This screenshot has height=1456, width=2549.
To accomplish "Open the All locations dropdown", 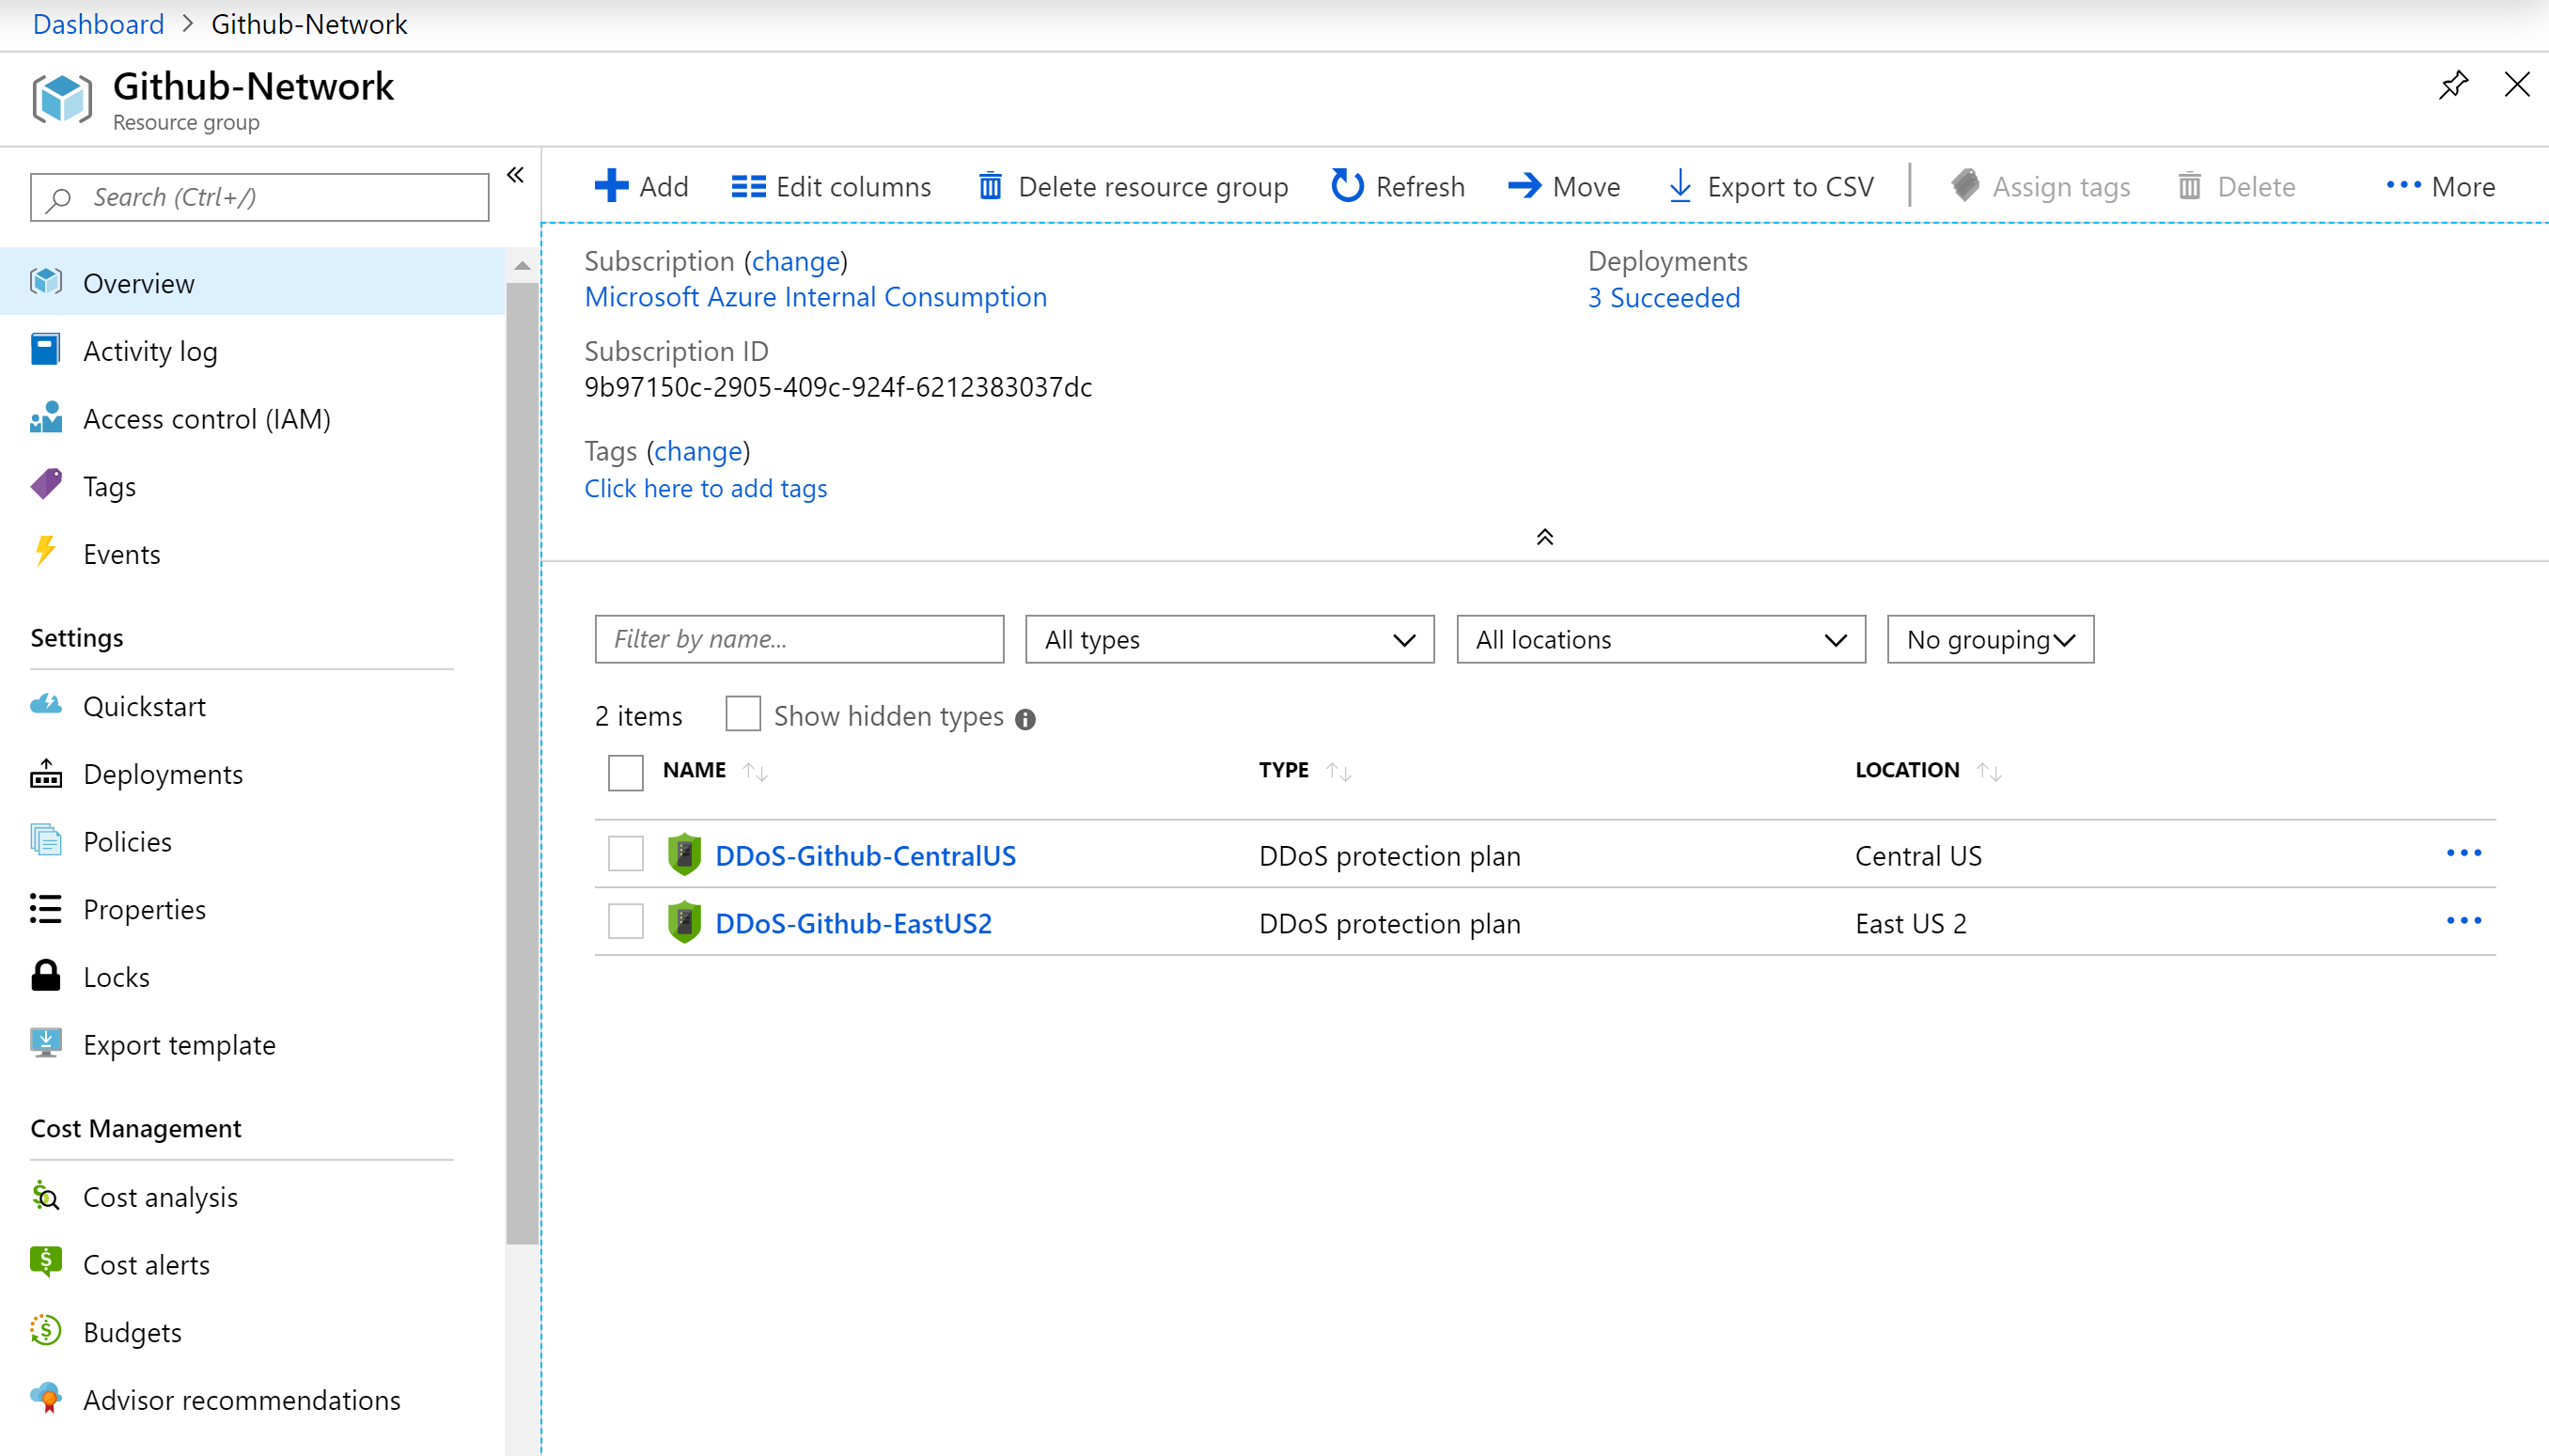I will [x=1661, y=639].
